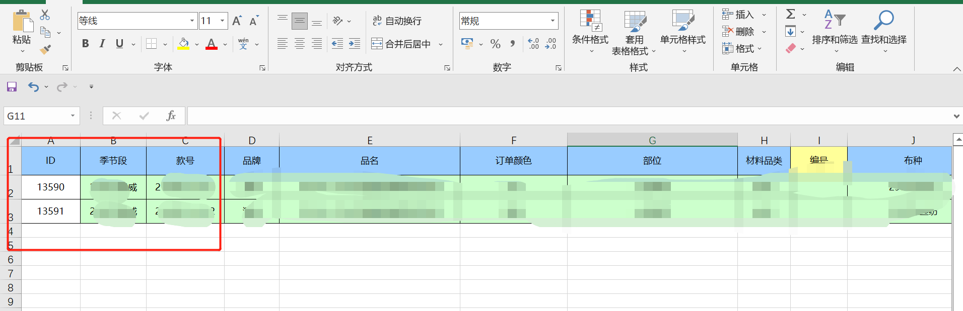
Task: Click the Clear eraser icon
Action: click(x=791, y=49)
